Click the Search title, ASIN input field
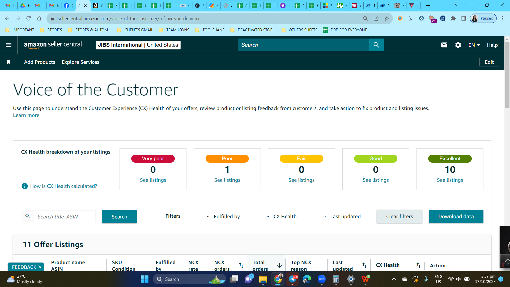The image size is (510, 287). tap(65, 216)
